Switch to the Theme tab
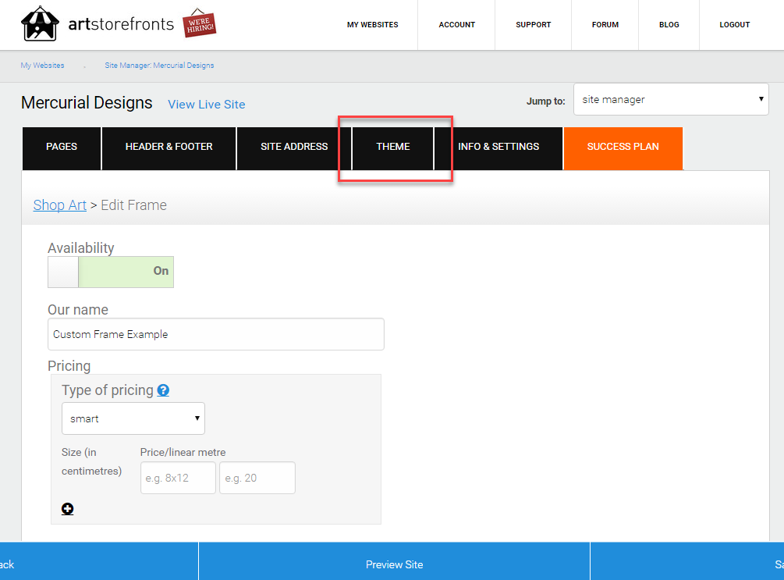The width and height of the screenshot is (784, 580). (393, 147)
